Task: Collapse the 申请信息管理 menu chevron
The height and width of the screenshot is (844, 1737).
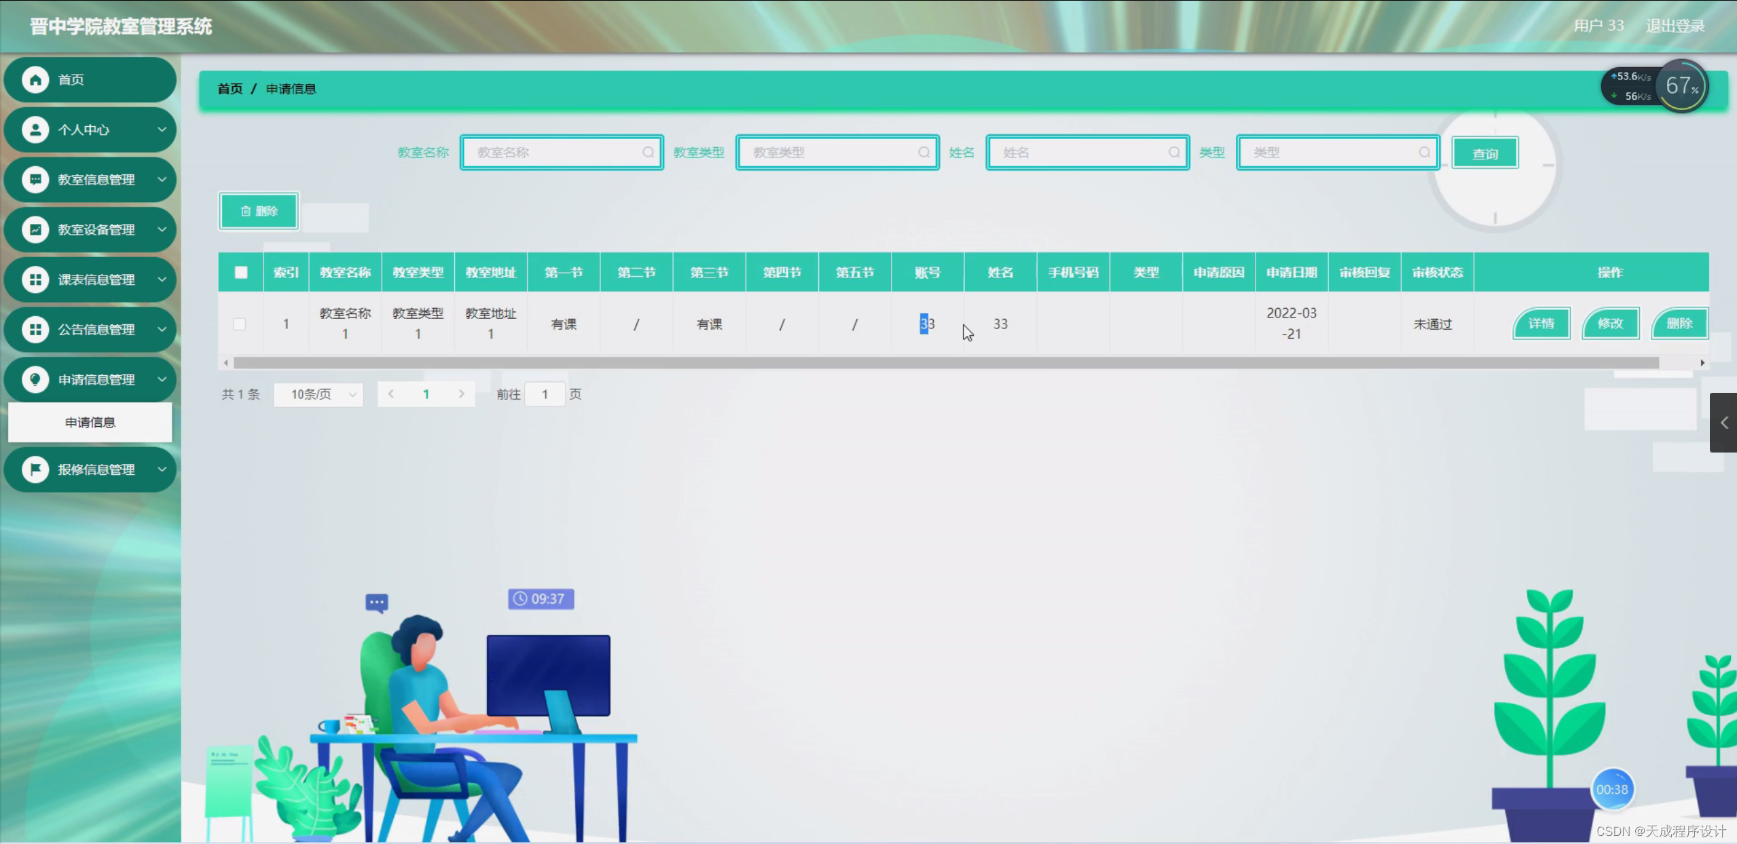Action: tap(162, 379)
